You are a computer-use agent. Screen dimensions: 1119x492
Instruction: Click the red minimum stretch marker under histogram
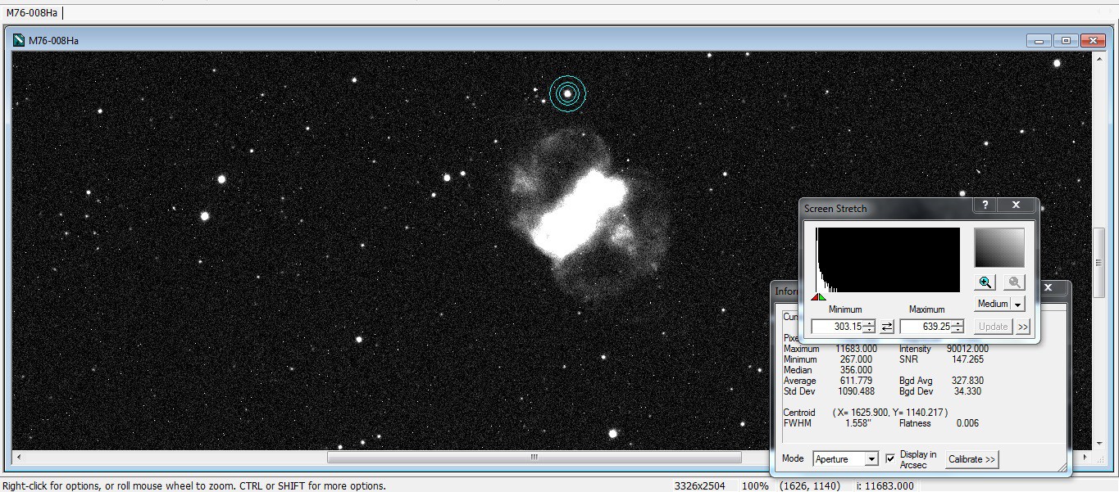pyautogui.click(x=815, y=296)
